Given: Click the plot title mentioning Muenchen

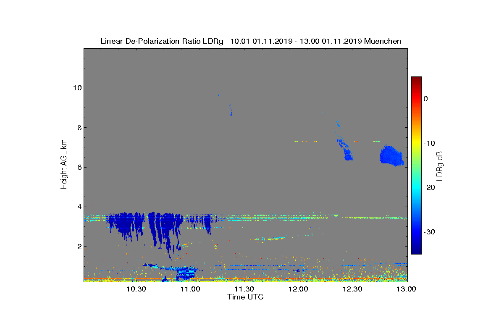Looking at the screenshot, I should point(251,41).
